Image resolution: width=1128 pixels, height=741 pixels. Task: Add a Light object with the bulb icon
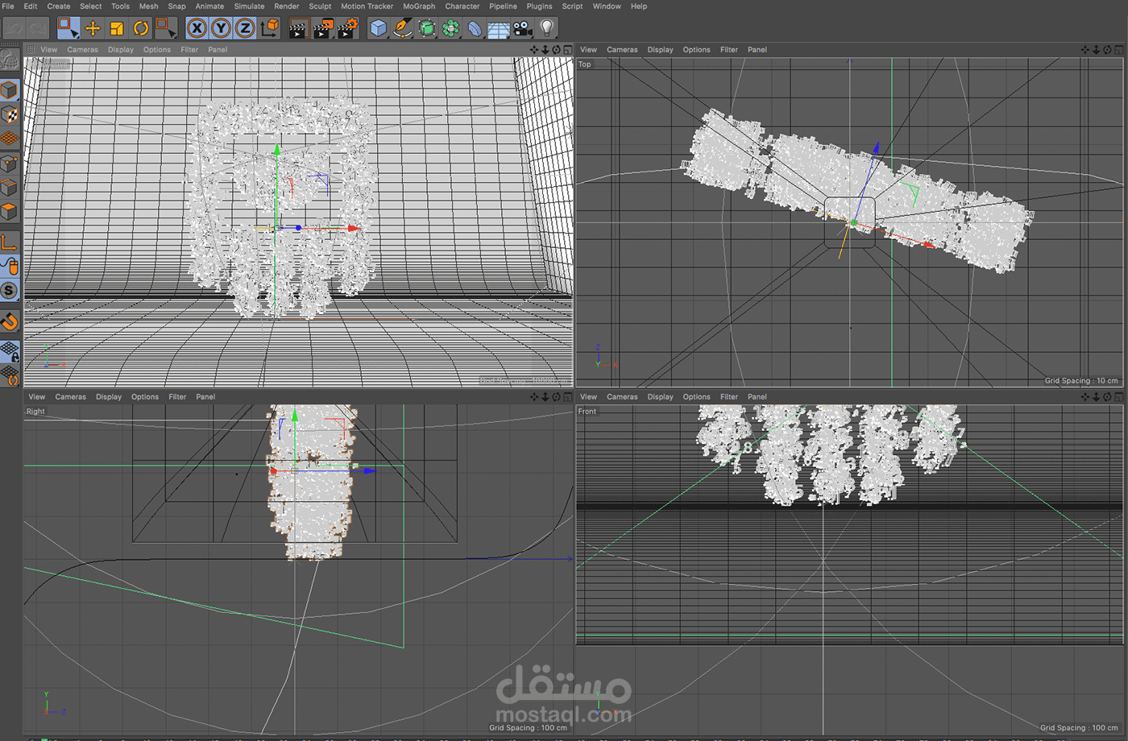(547, 29)
